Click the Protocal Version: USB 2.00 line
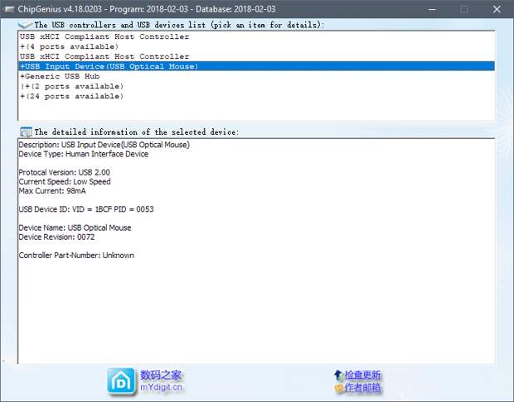This screenshot has height=402, width=514. [65, 172]
